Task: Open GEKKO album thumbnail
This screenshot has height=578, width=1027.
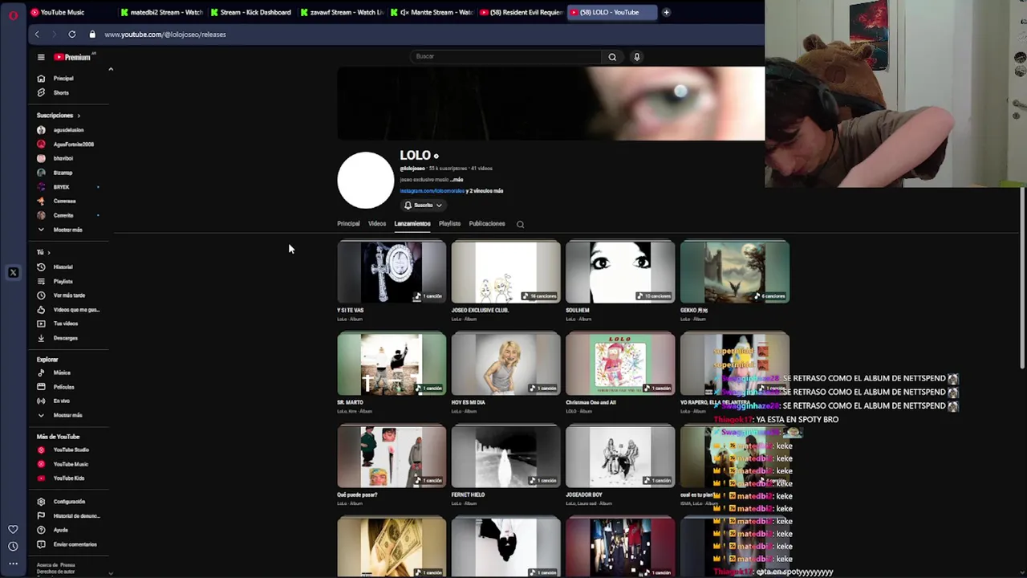Action: (734, 271)
